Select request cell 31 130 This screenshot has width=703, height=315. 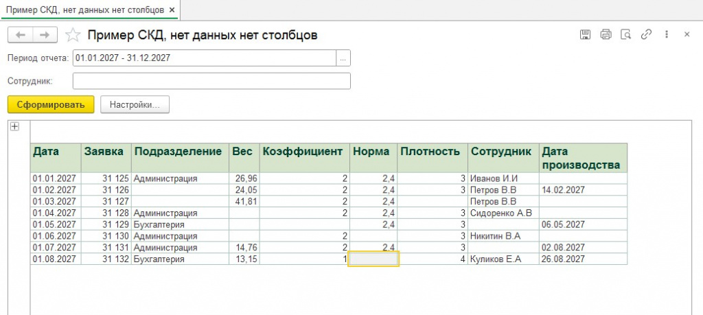pos(106,235)
